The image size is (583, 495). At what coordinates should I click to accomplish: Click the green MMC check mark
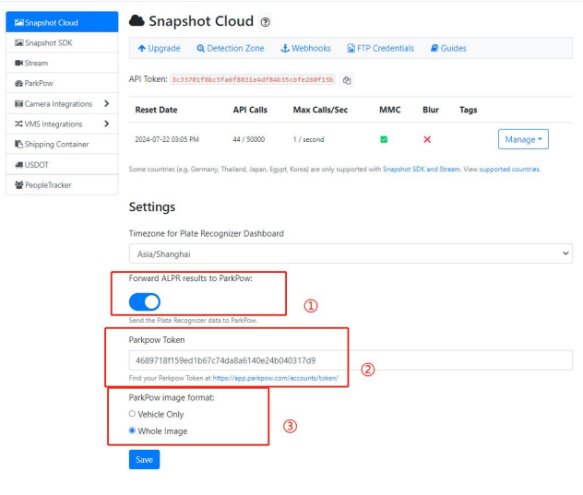pos(384,139)
